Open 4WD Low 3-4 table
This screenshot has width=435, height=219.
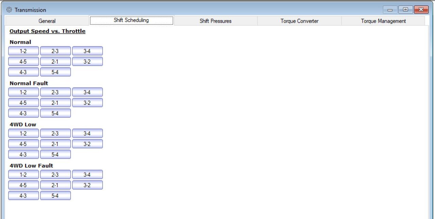[87, 134]
